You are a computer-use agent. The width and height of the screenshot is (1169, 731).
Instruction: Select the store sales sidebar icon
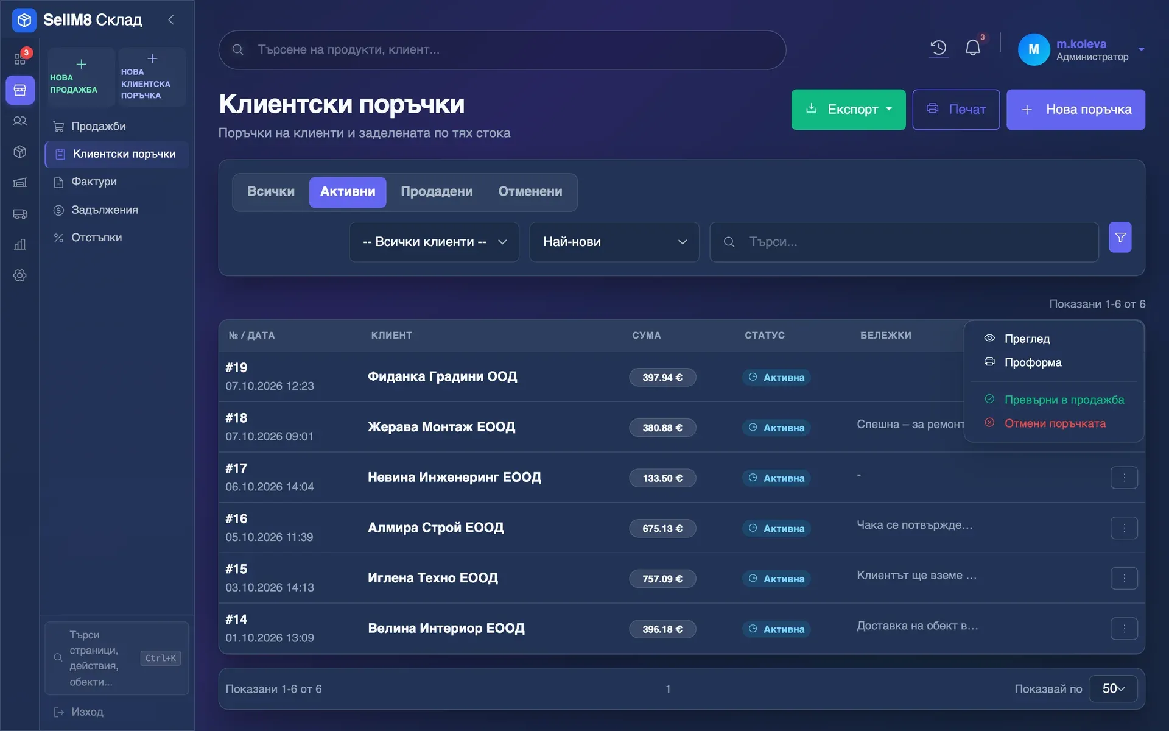click(x=20, y=90)
